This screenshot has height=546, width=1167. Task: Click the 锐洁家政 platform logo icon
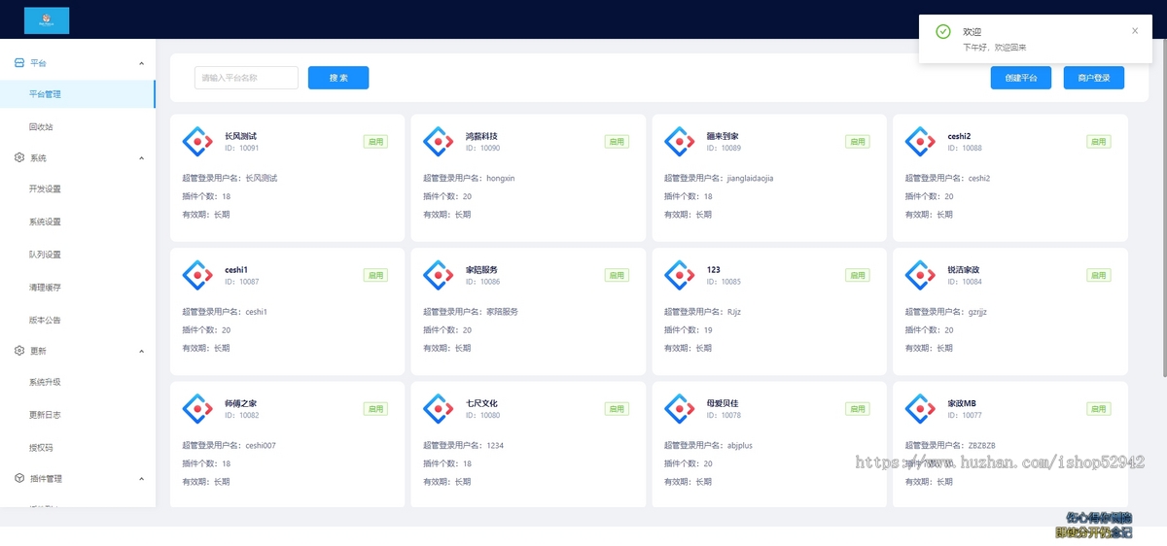pyautogui.click(x=921, y=276)
